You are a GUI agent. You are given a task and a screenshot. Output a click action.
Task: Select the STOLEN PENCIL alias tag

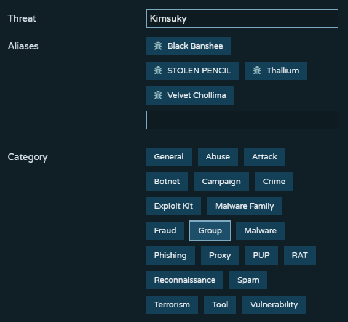(192, 71)
